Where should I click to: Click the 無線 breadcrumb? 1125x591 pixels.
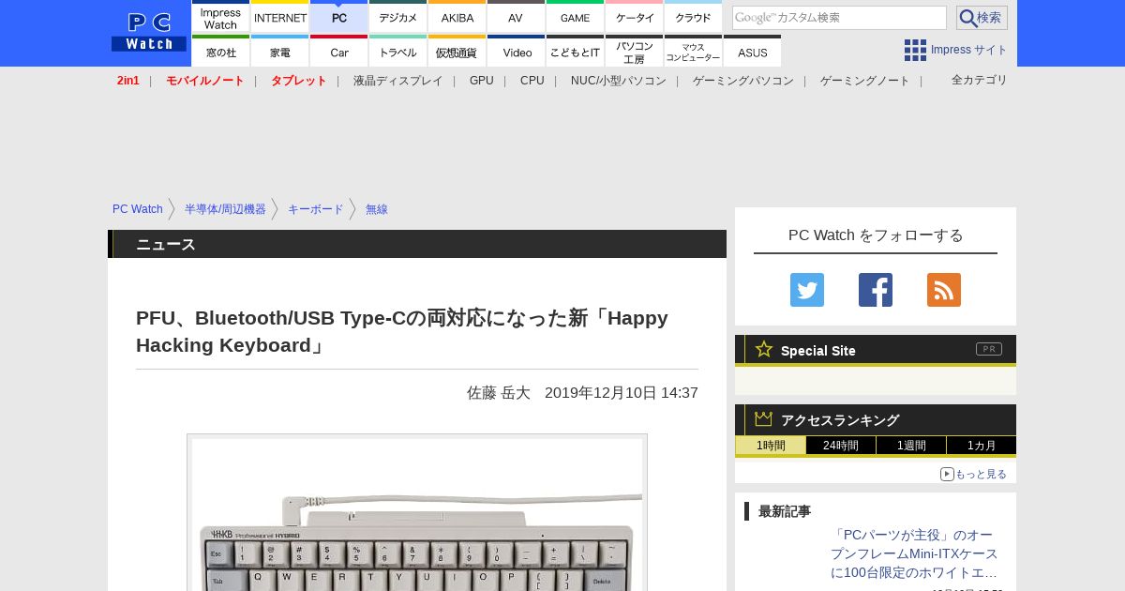[x=377, y=209]
